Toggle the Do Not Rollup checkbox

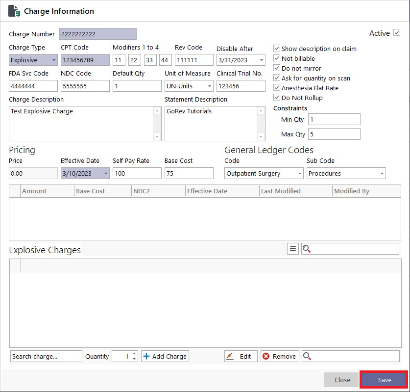tap(277, 98)
